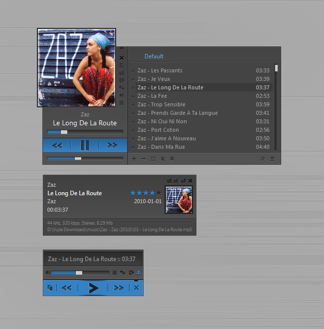The width and height of the screenshot is (324, 329).
Task: Close the mini player with the X button
Action: point(136,288)
